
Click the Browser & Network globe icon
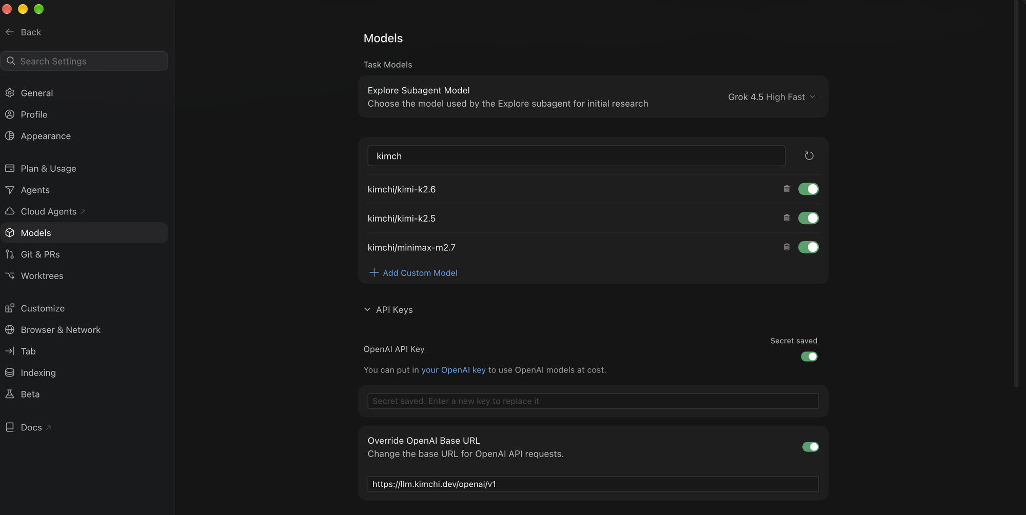pyautogui.click(x=10, y=330)
